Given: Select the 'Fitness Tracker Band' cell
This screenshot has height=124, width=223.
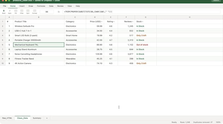Looking at the screenshot, I should 39,59.
